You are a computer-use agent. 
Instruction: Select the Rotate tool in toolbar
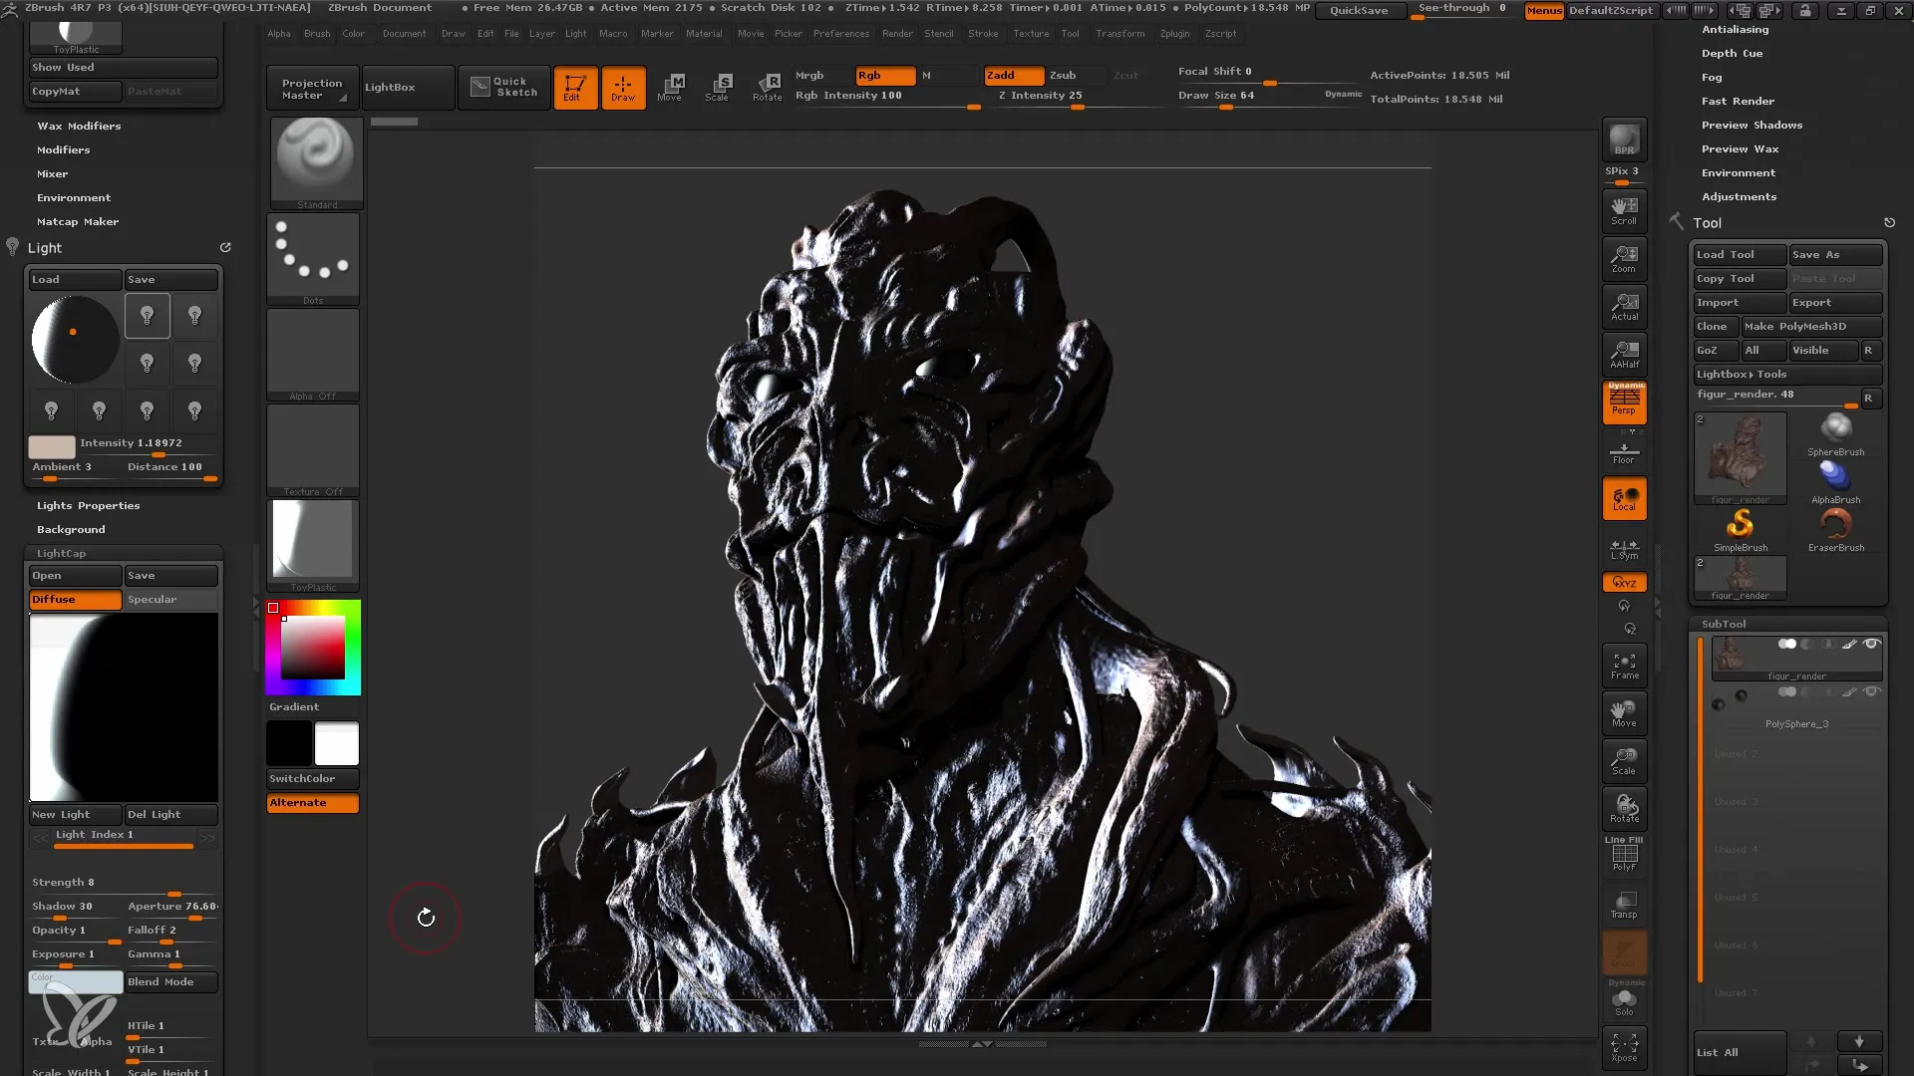coord(768,87)
